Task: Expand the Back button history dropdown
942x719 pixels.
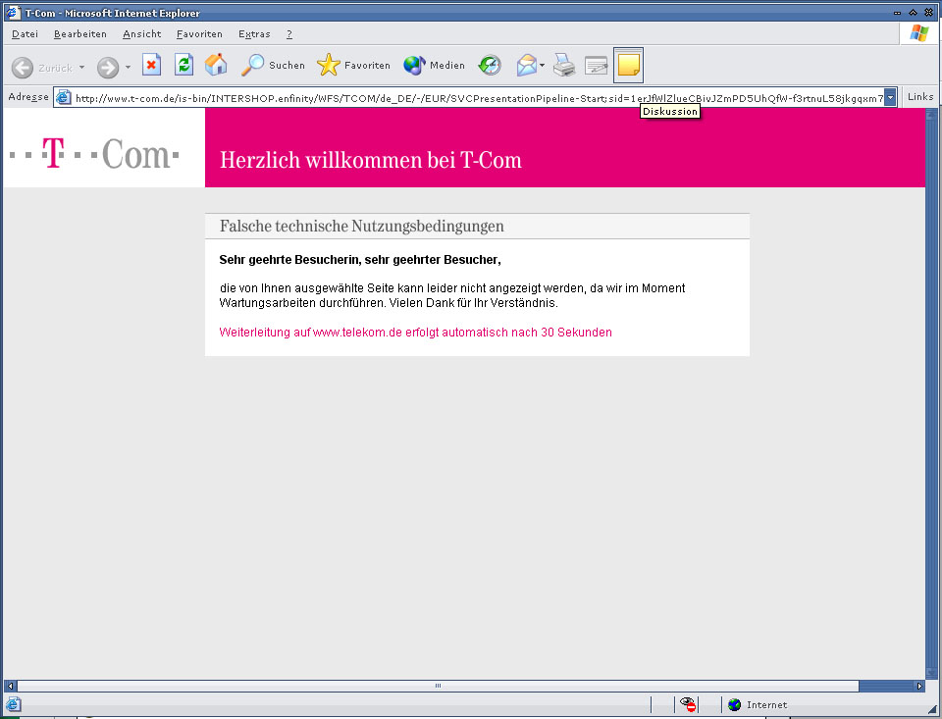Action: tap(82, 67)
